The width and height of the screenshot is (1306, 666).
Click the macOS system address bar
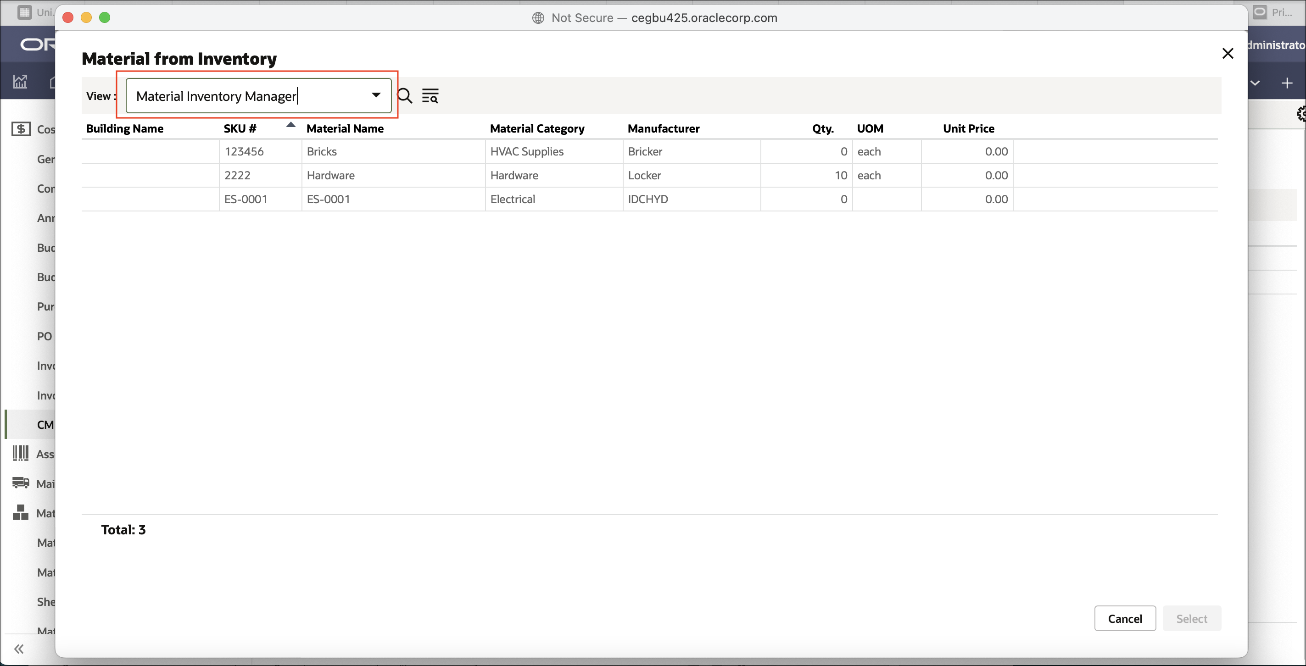[653, 17]
